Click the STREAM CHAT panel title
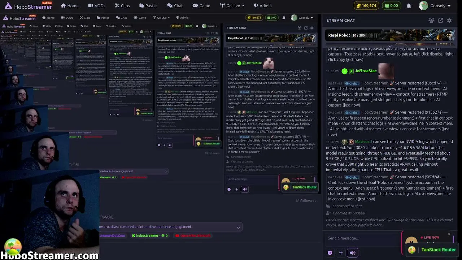 coord(341,21)
